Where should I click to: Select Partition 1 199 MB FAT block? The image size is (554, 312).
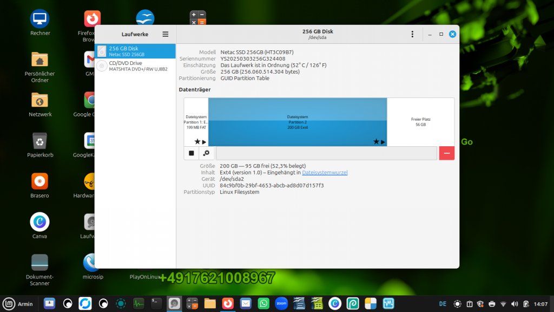coord(196,121)
